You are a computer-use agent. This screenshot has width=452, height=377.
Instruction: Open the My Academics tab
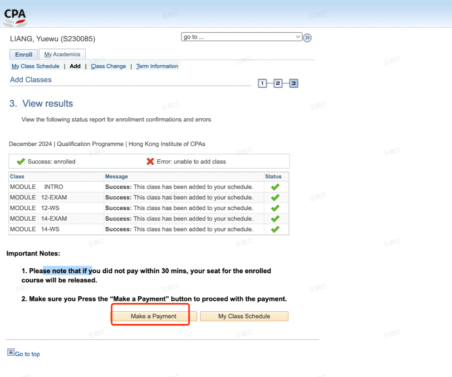tap(62, 54)
